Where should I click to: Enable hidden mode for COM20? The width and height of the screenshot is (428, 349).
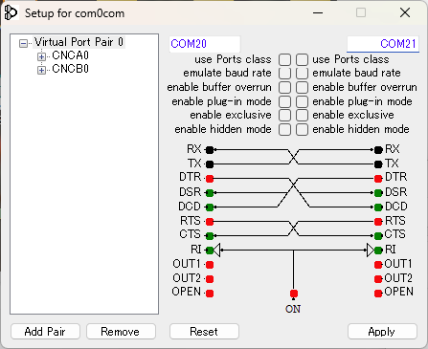(284, 130)
